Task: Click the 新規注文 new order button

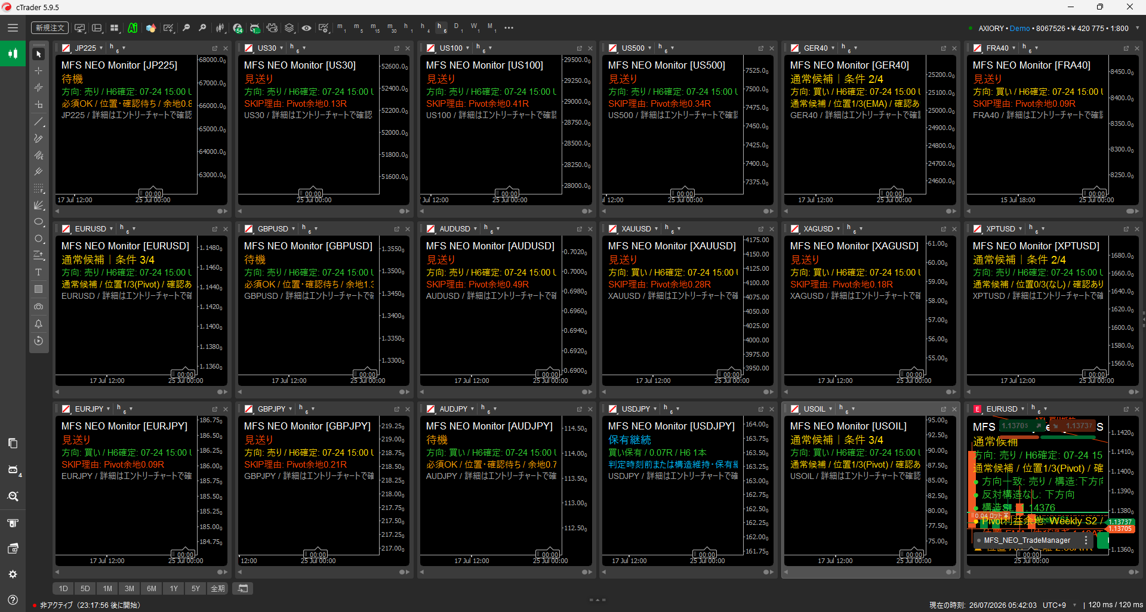Action: coord(50,28)
